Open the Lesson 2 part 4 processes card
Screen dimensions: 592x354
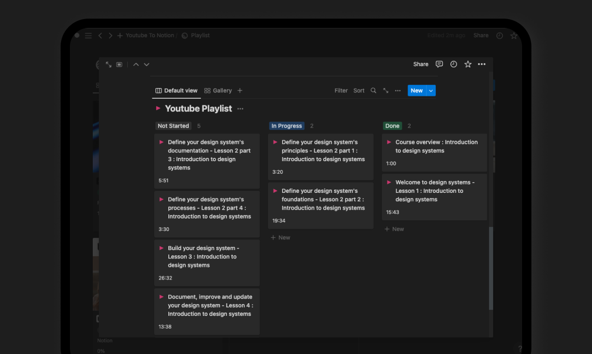pos(207,214)
